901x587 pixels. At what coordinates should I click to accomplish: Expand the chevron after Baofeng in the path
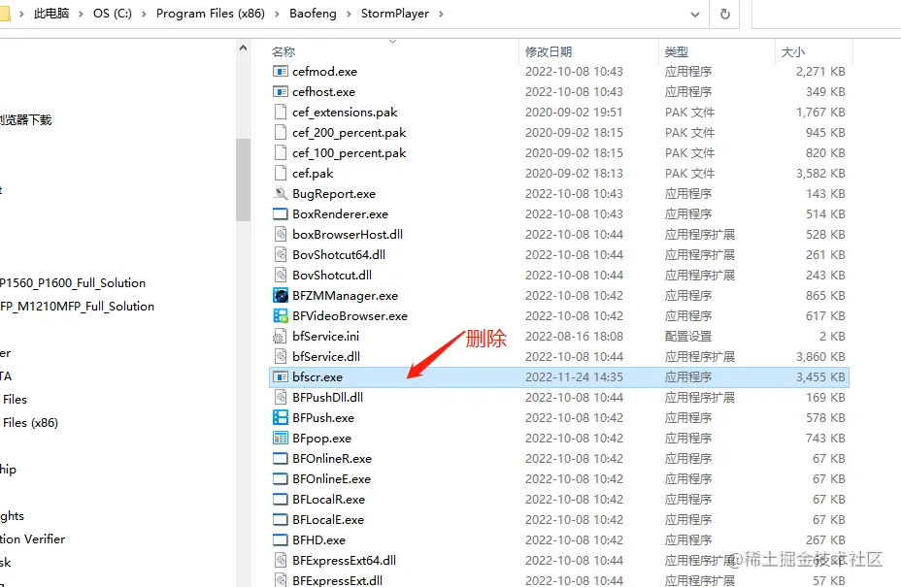coord(349,14)
